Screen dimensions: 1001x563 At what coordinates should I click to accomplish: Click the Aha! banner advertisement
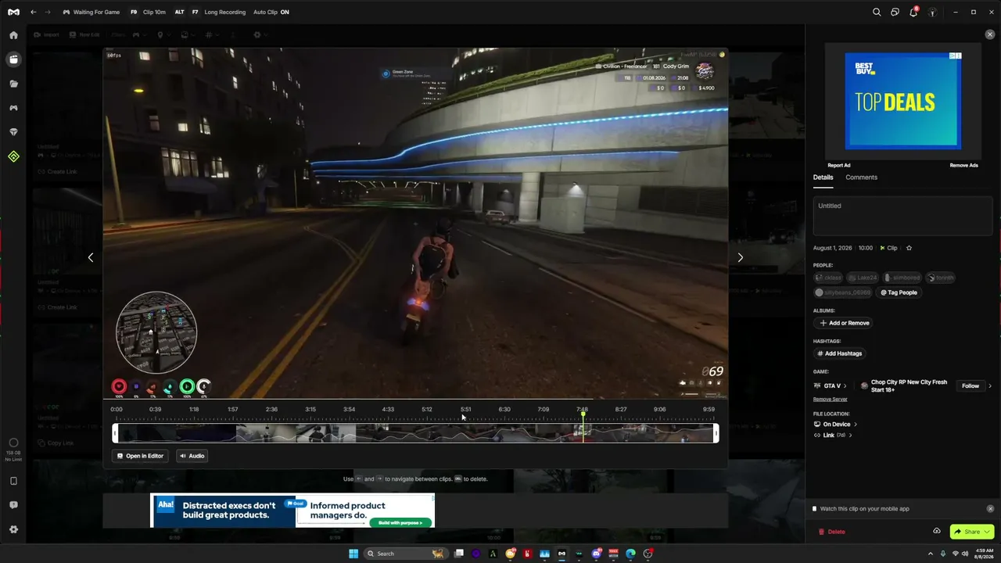tap(292, 511)
